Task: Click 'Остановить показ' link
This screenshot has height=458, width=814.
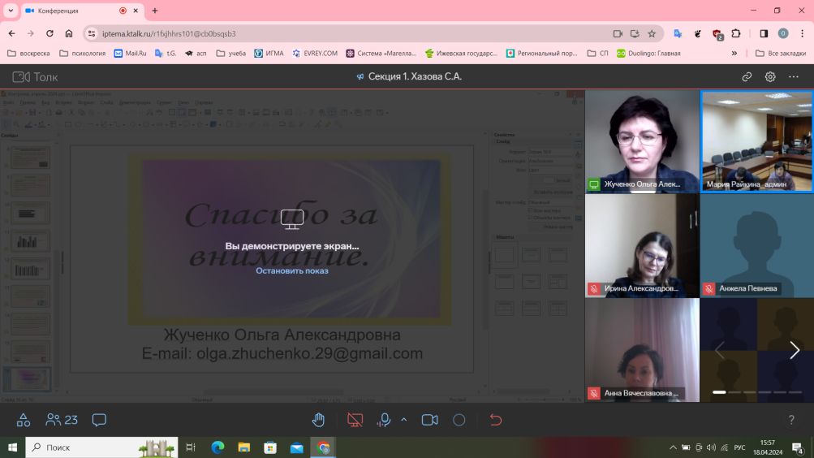Action: (291, 270)
